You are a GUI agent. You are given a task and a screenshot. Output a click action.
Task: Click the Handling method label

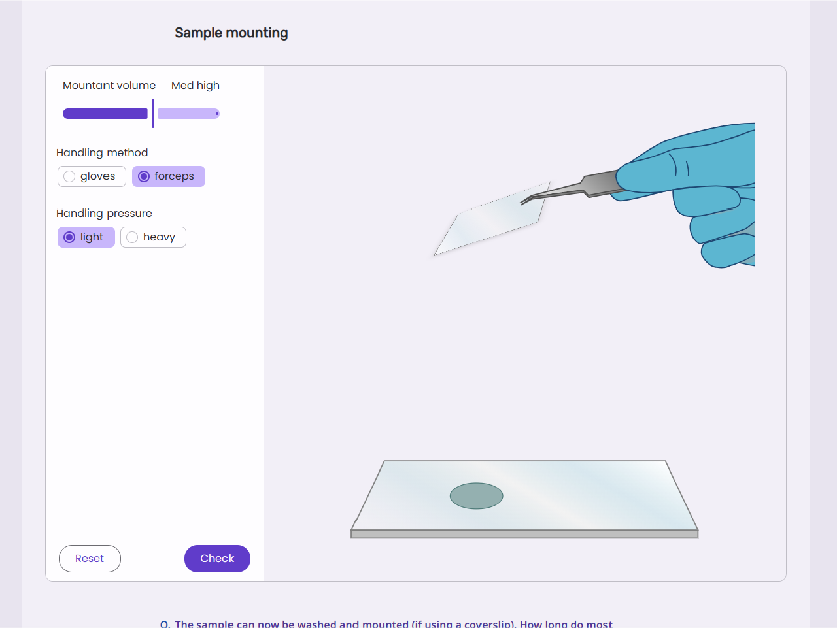pyautogui.click(x=102, y=153)
